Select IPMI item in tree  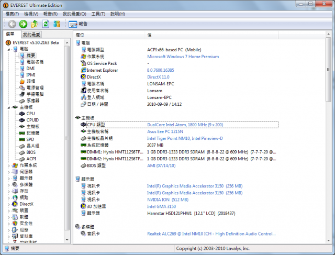pos(31,75)
